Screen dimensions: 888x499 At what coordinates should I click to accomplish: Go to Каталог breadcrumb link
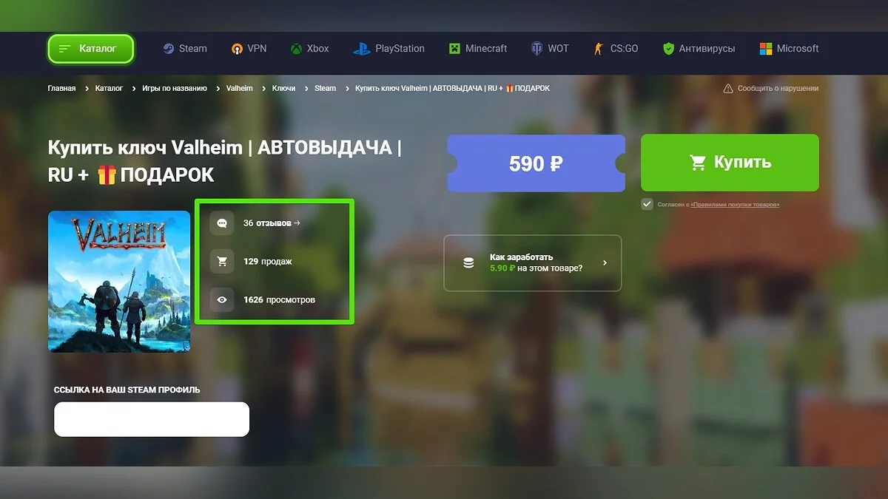click(x=109, y=89)
